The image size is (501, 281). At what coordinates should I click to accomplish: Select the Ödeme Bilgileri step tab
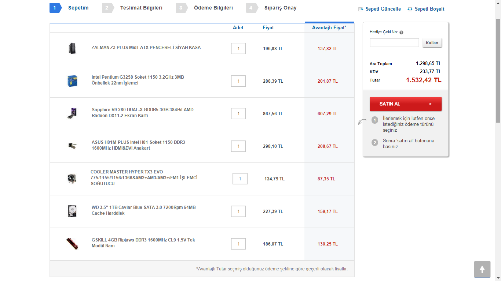pos(213,8)
